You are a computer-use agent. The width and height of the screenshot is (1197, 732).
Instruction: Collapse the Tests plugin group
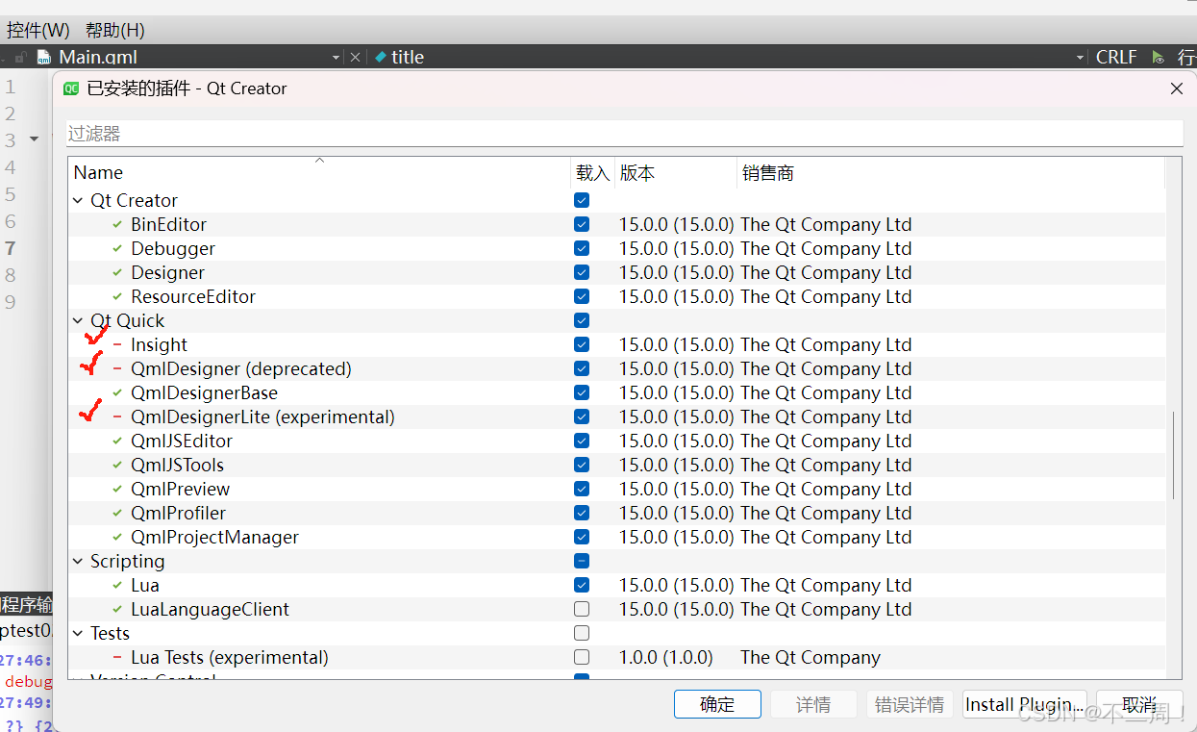click(x=78, y=634)
